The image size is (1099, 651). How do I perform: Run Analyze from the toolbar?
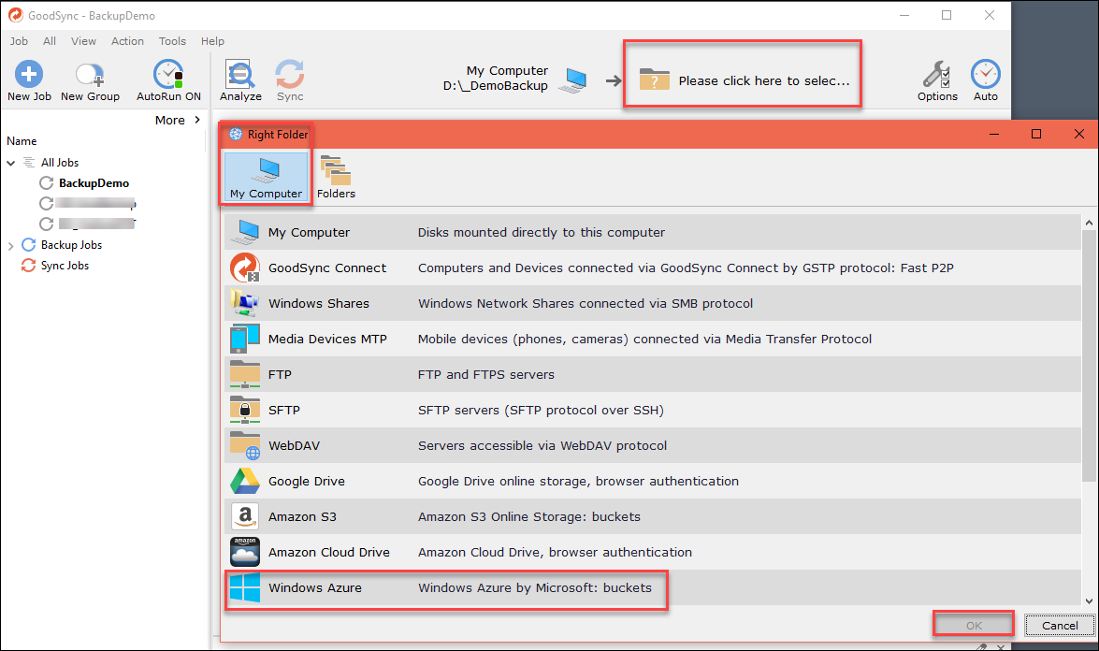coord(239,74)
